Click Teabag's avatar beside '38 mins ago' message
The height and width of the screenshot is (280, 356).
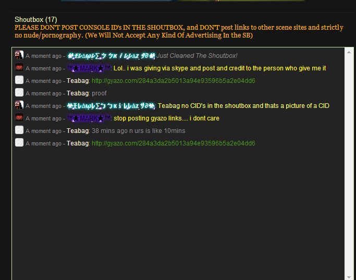click(x=19, y=130)
